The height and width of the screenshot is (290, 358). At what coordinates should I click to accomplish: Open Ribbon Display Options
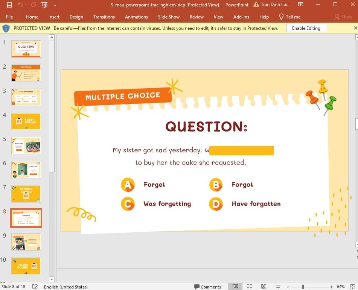(300, 5)
